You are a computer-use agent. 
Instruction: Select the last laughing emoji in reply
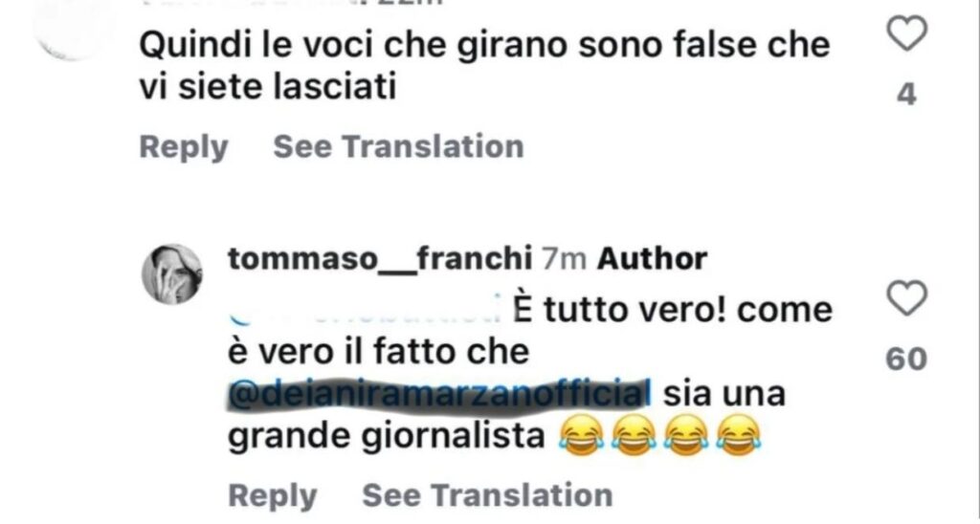739,435
